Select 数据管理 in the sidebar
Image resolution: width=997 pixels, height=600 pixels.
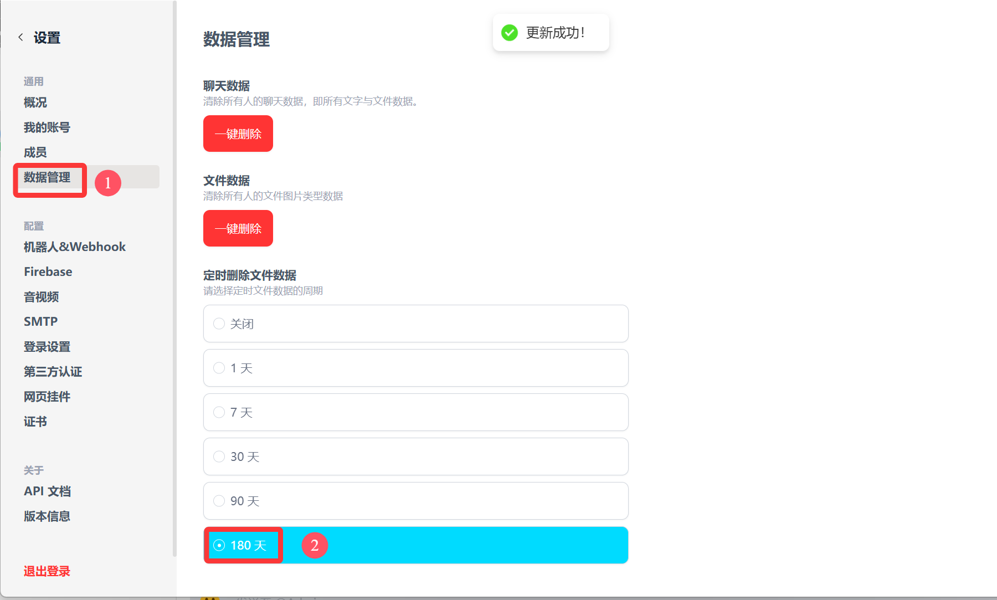pyautogui.click(x=47, y=177)
